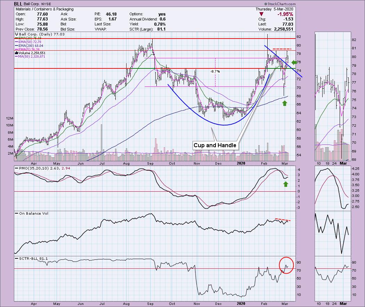Viewport: 365px width, 307px height.
Task: Click the EMA(50) 72.78 legend entry
Action: [x=30, y=42]
